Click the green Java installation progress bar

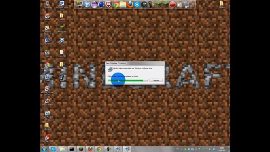(128, 81)
